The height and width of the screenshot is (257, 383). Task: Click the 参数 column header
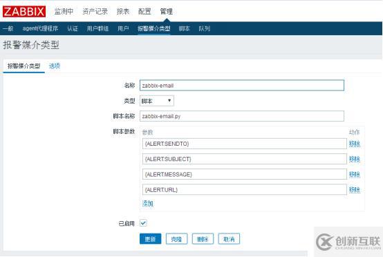147,132
